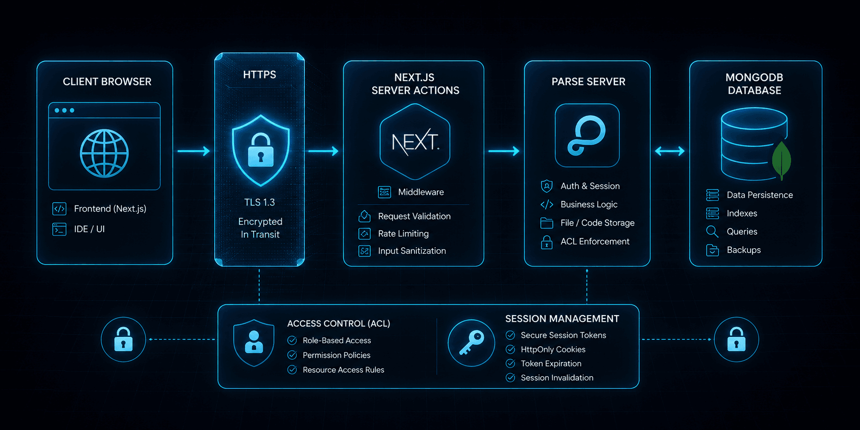The image size is (860, 430).
Task: Click the globe icon in Client Browser
Action: (104, 153)
